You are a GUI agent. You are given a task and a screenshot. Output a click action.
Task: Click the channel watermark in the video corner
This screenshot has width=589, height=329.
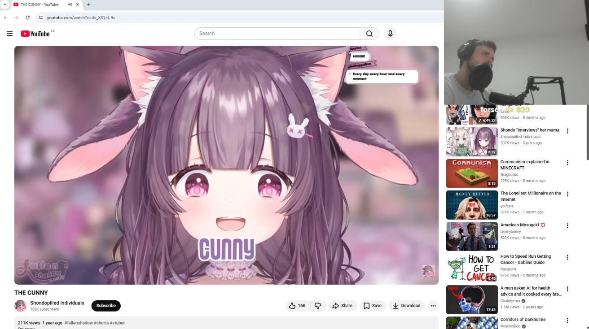click(x=429, y=271)
